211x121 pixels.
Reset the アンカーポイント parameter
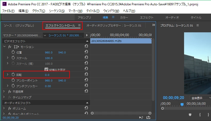(x=86, y=80)
